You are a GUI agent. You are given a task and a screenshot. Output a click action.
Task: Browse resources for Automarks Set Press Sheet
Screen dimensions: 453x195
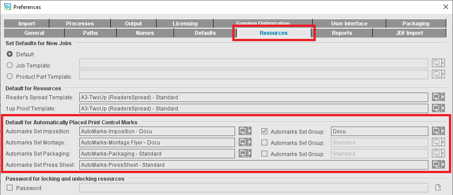[x=438, y=165]
